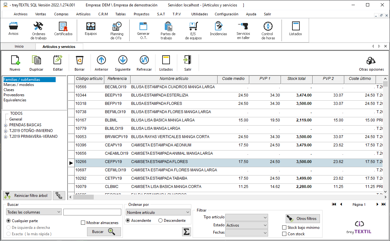390x241 pixels.
Task: Click Generar O.T. icon
Action: (143, 31)
